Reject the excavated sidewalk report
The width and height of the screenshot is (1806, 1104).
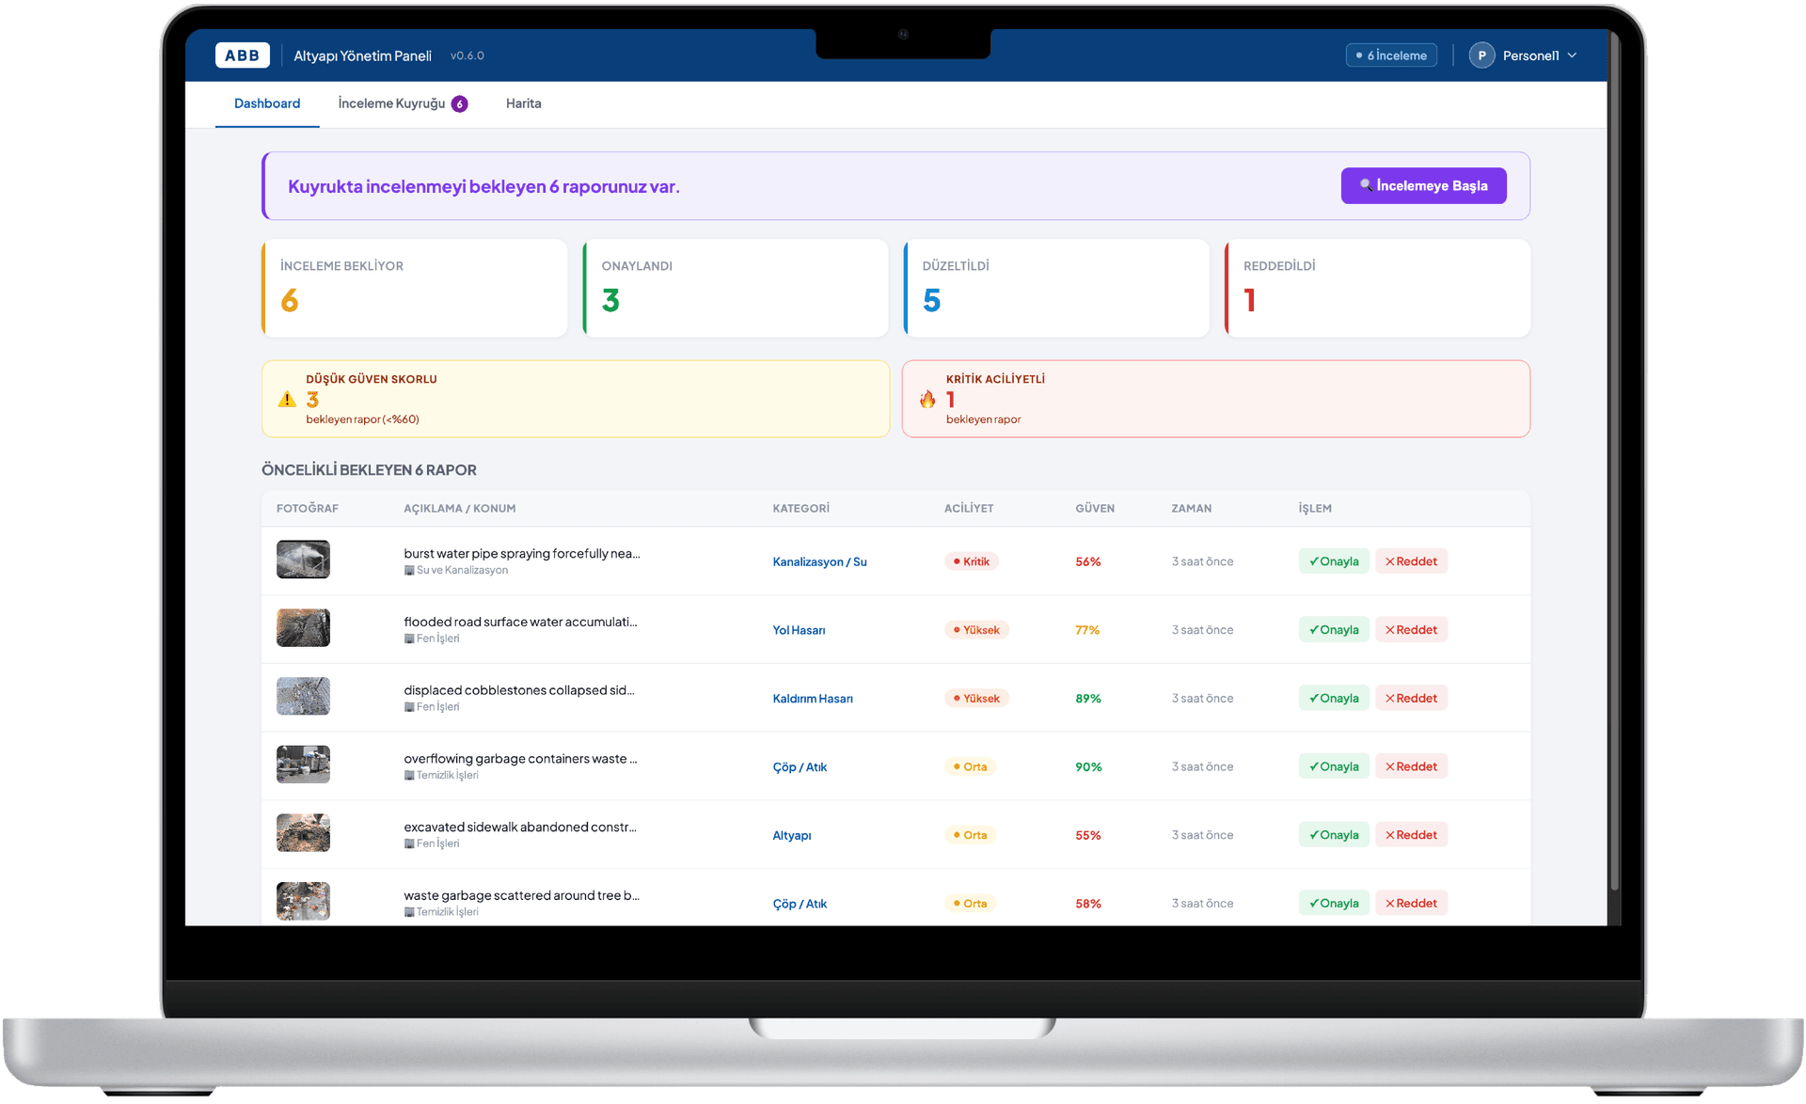click(x=1411, y=835)
